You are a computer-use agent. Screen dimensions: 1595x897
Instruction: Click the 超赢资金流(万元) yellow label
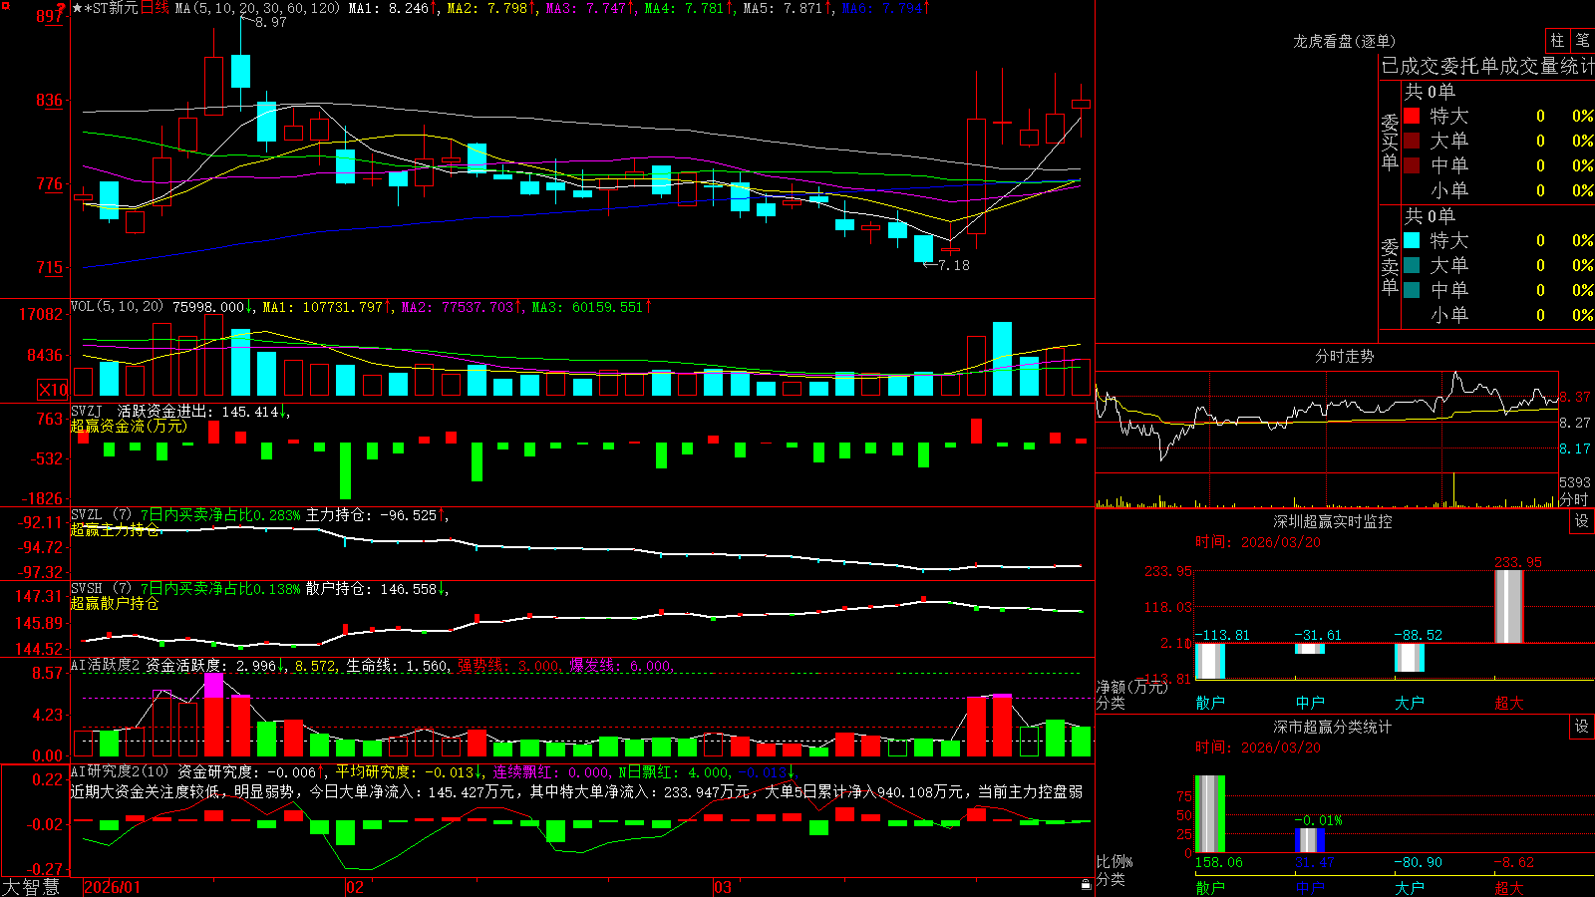coord(129,426)
